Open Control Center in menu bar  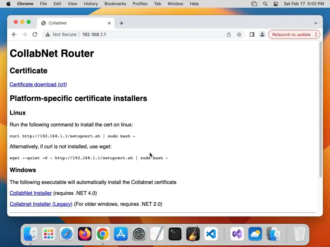coord(276,4)
